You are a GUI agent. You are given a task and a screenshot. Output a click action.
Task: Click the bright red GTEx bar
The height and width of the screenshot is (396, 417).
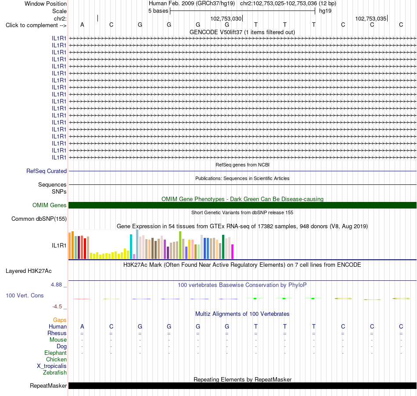point(85,248)
